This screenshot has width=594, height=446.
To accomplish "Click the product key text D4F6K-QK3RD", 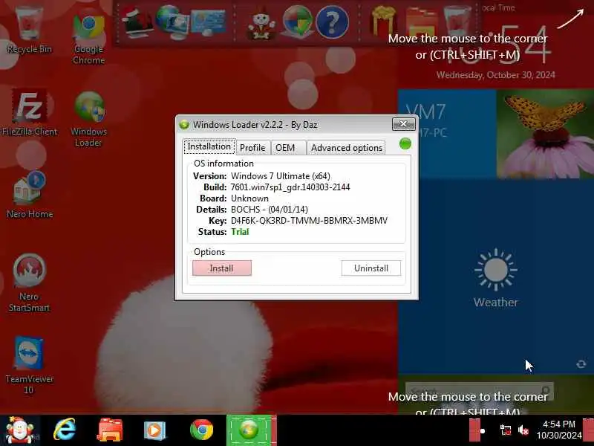I will click(x=309, y=221).
